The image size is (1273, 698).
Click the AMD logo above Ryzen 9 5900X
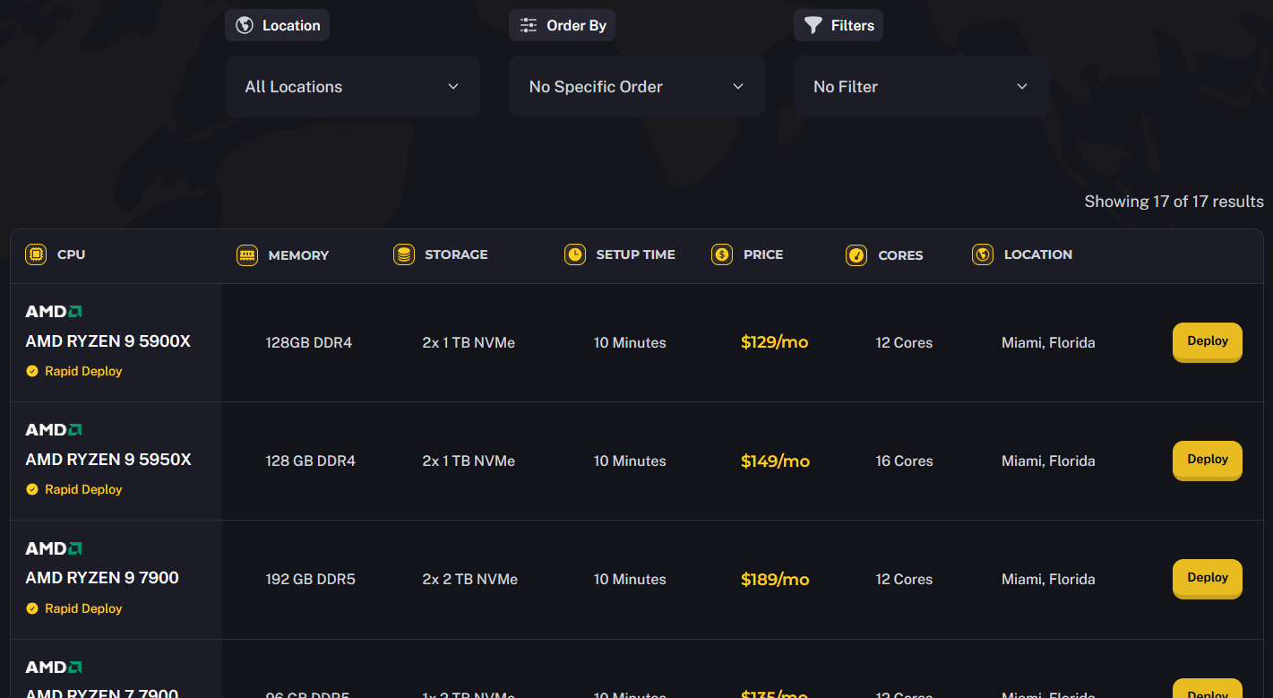pyautogui.click(x=54, y=312)
